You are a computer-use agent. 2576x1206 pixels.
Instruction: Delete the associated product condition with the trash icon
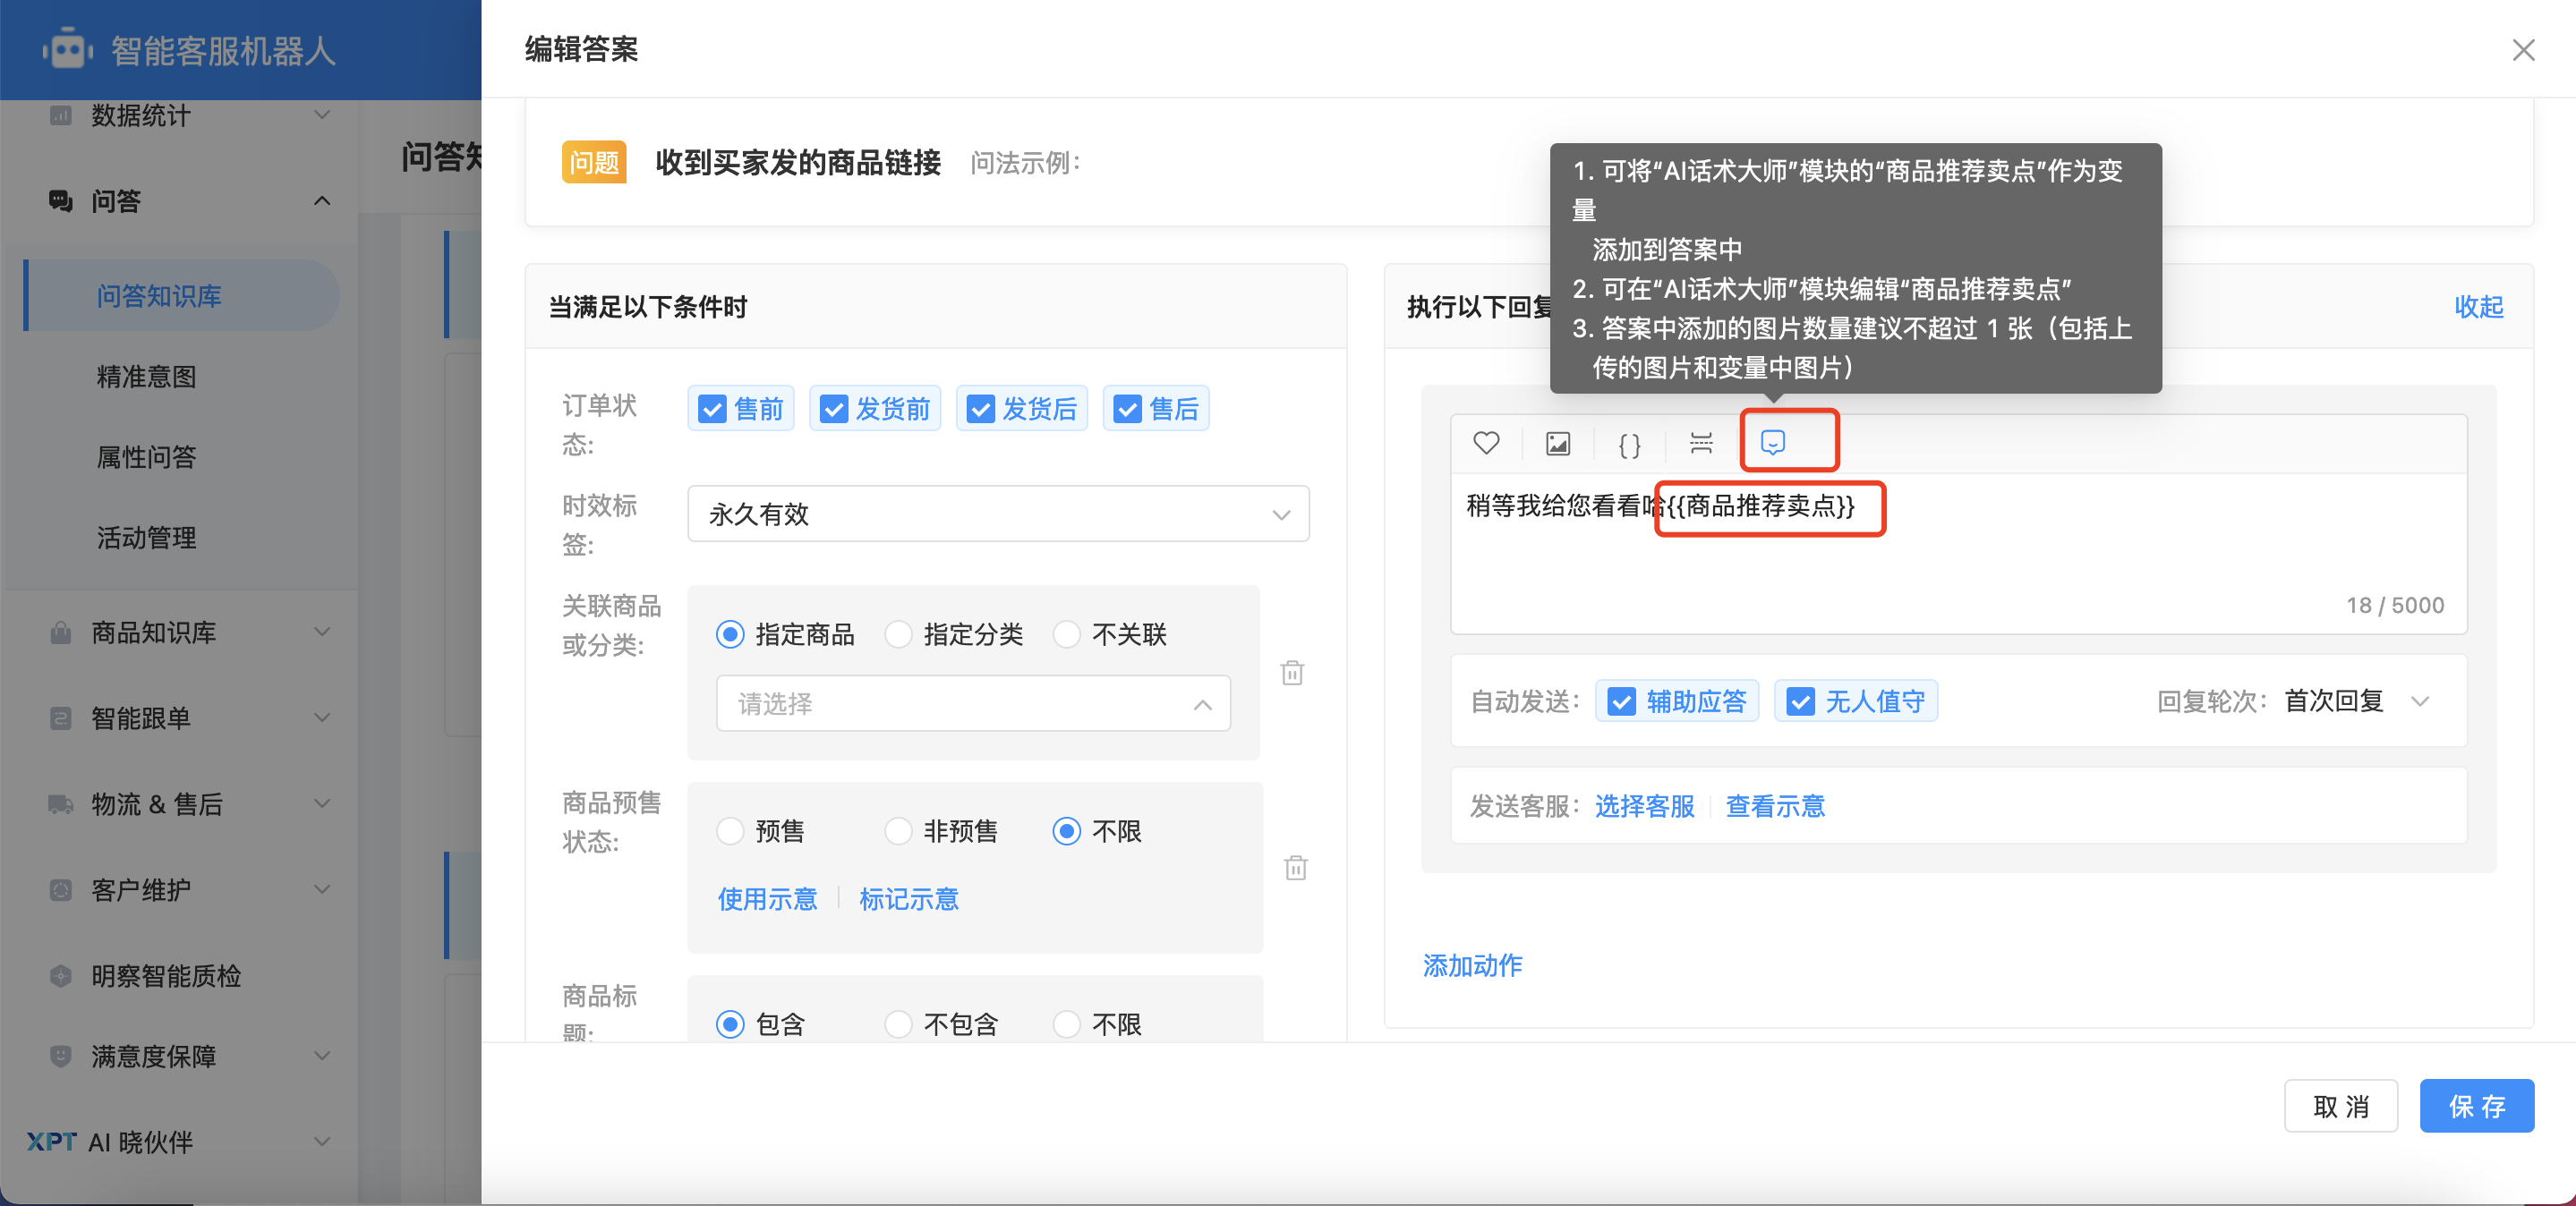1292,673
